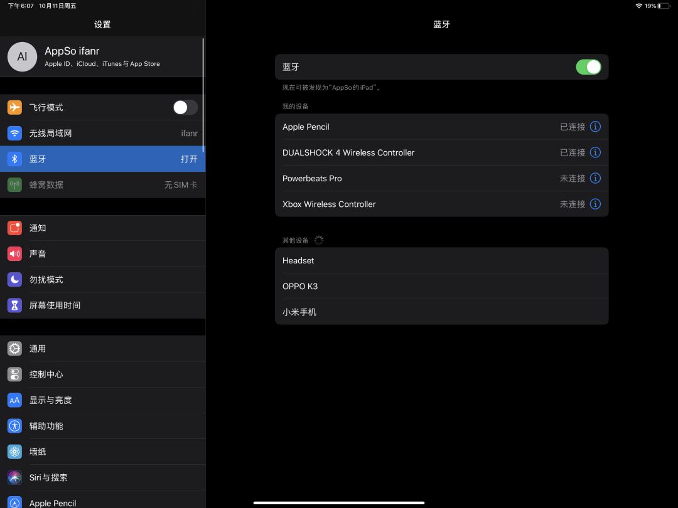Tap the AI profile avatar

22,56
